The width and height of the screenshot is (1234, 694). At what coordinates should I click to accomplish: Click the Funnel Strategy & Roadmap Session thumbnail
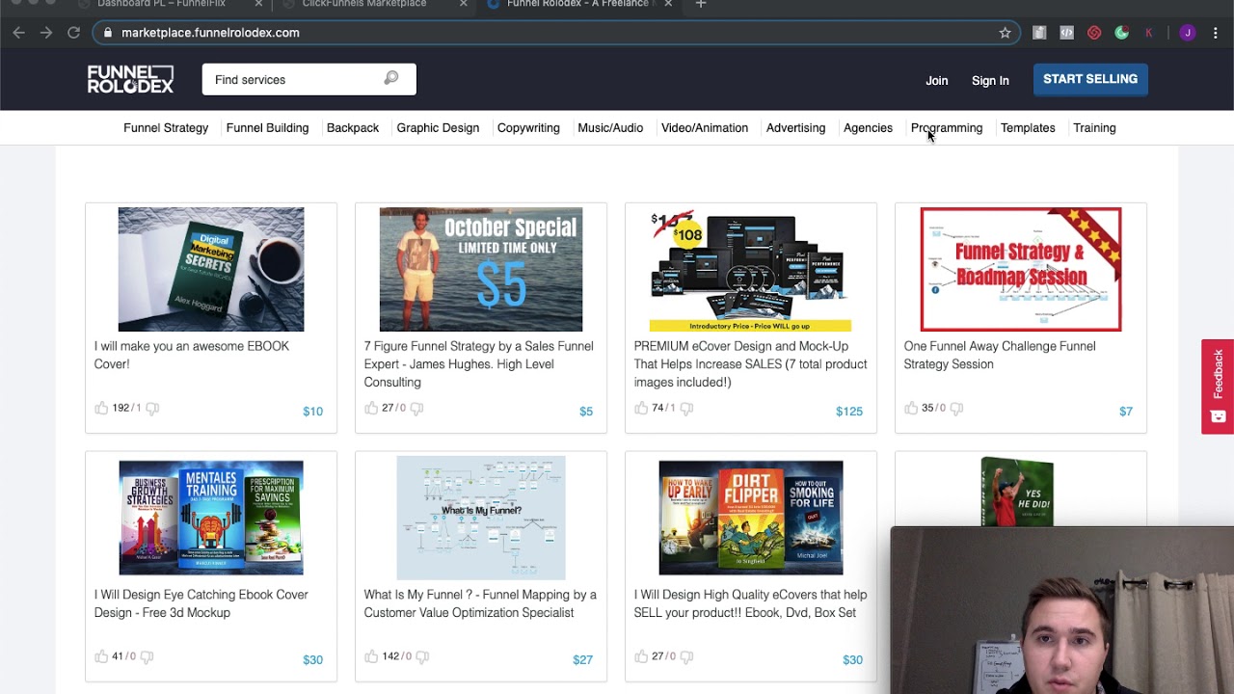point(1021,269)
